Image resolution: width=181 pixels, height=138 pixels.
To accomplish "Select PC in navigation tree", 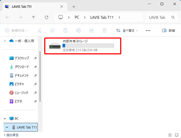I will (14, 119).
